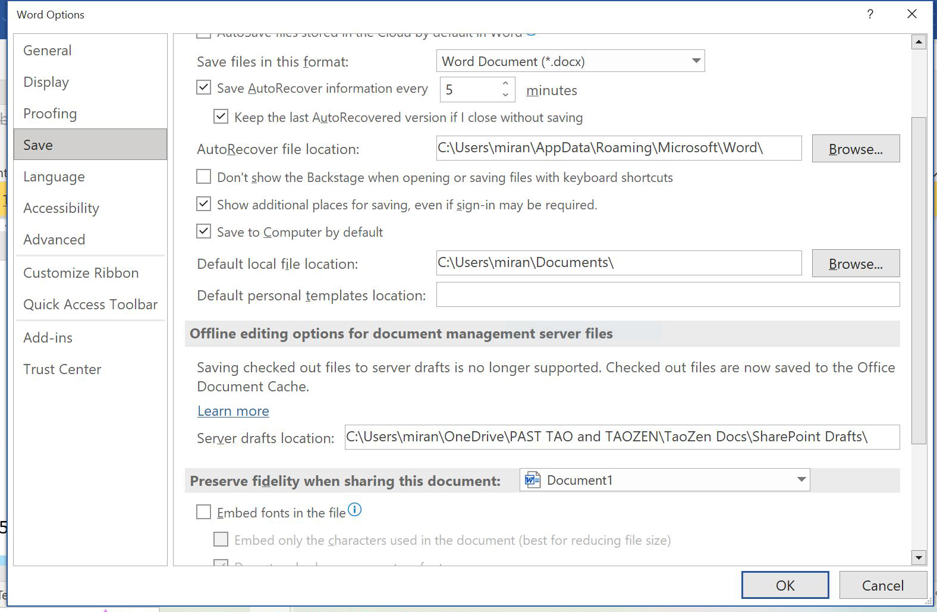The height and width of the screenshot is (612, 937).
Task: Click the help question mark icon
Action: click(870, 14)
